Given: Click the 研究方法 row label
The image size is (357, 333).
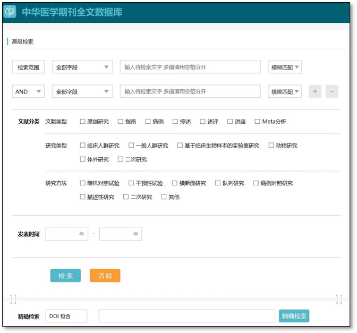Looking at the screenshot, I should [x=56, y=183].
